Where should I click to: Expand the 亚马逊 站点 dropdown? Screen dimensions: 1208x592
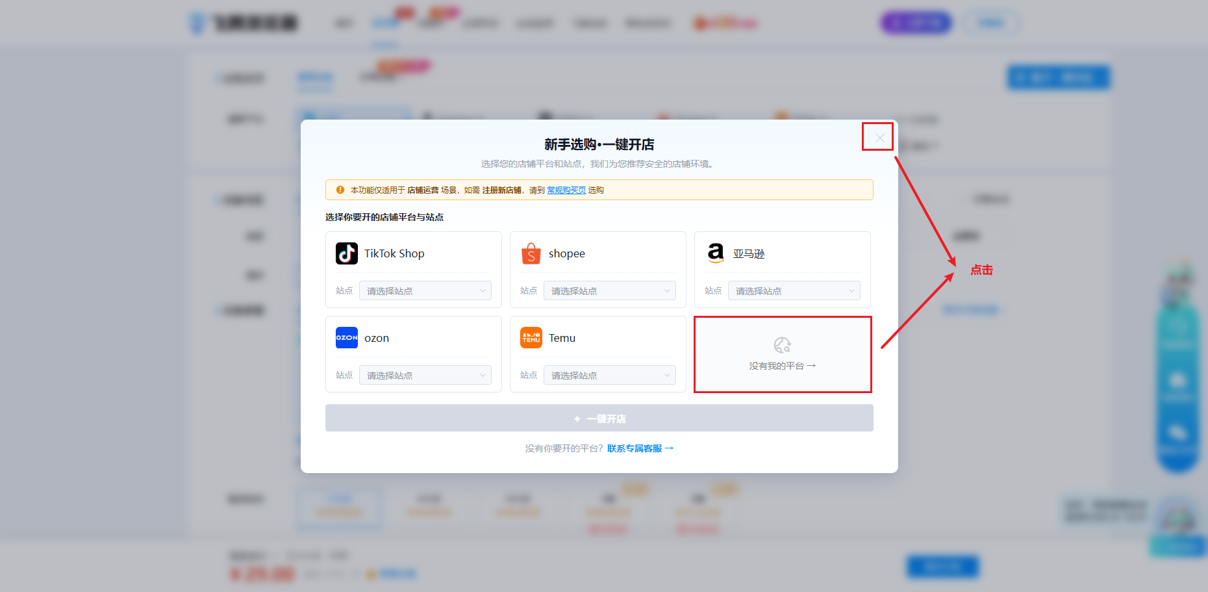(794, 290)
